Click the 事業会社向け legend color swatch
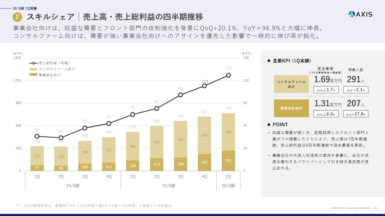385x216 pixels. click(33, 75)
